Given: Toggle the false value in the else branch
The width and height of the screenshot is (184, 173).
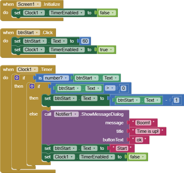Looking at the screenshot, I should [137, 157].
